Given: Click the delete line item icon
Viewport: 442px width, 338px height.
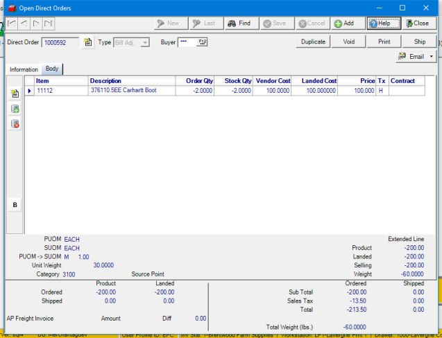Looking at the screenshot, I should click(15, 124).
